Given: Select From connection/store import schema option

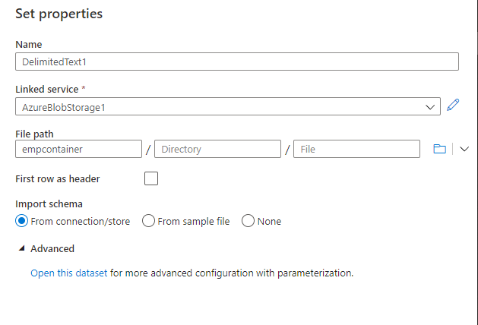Looking at the screenshot, I should point(22,221).
